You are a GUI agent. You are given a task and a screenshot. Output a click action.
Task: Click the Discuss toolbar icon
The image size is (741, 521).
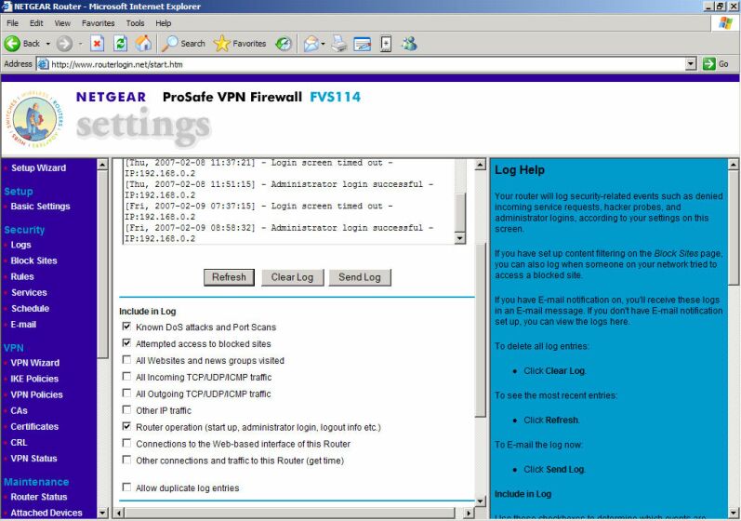click(x=386, y=44)
